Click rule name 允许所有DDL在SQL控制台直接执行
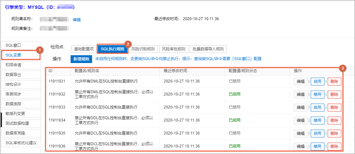The width and height of the screenshot is (355, 154). tap(106, 107)
